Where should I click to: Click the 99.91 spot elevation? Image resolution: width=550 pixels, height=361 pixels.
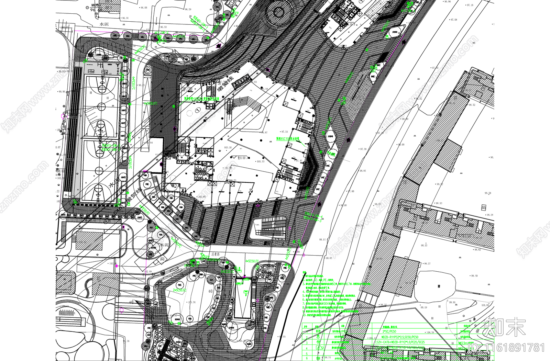coord(452,302)
